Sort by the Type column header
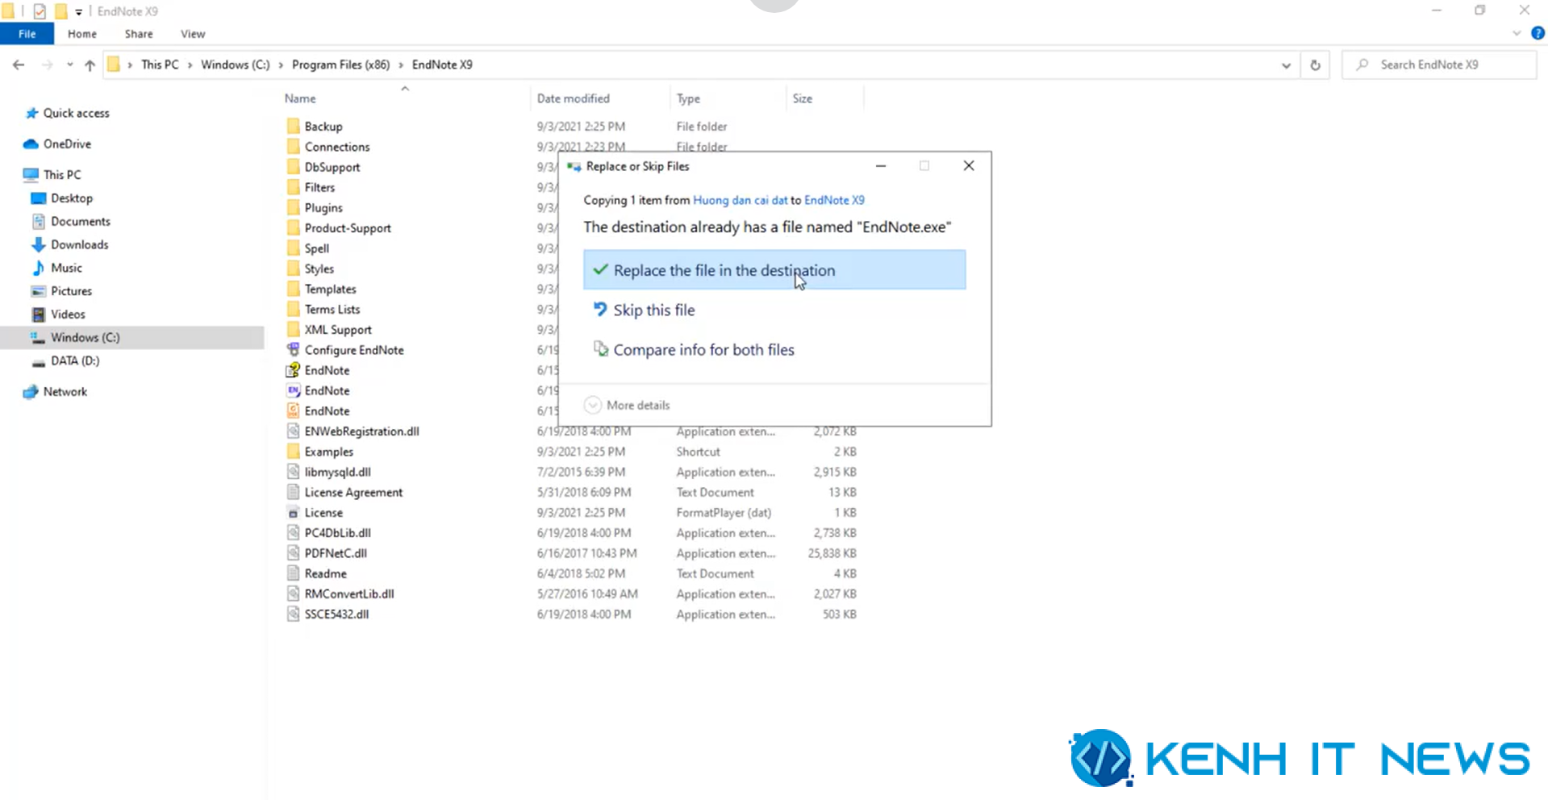This screenshot has width=1548, height=800. point(688,98)
